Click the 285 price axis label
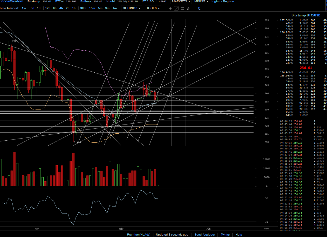 pyautogui.click(x=266, y=21)
